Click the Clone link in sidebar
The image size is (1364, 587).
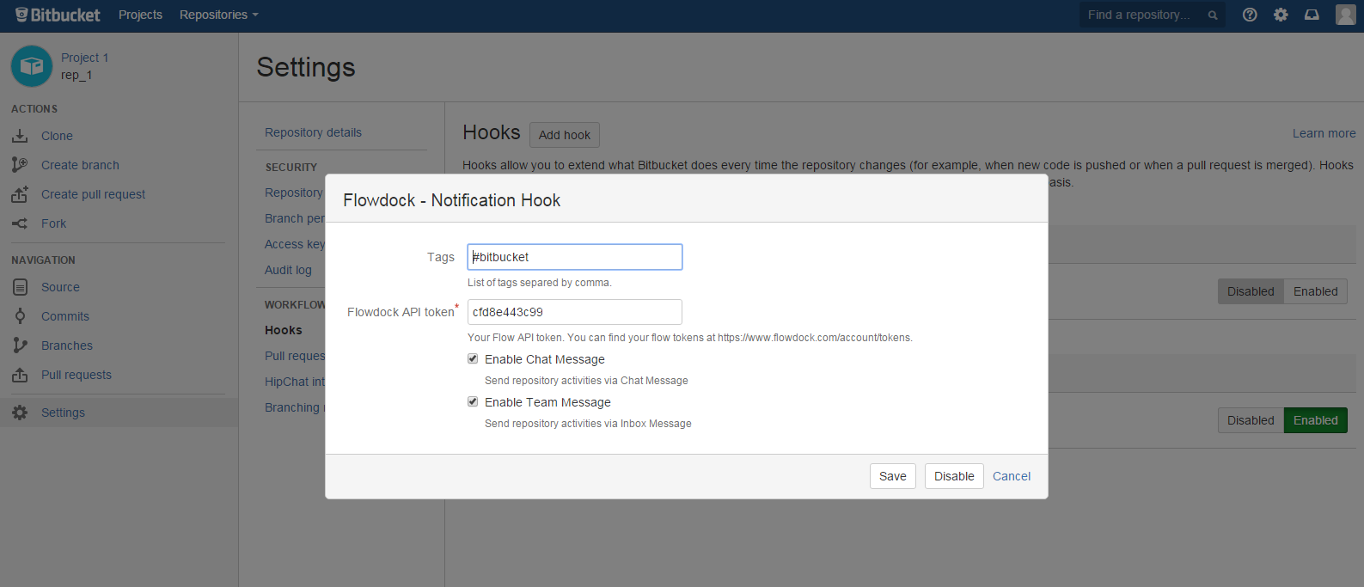tap(57, 136)
